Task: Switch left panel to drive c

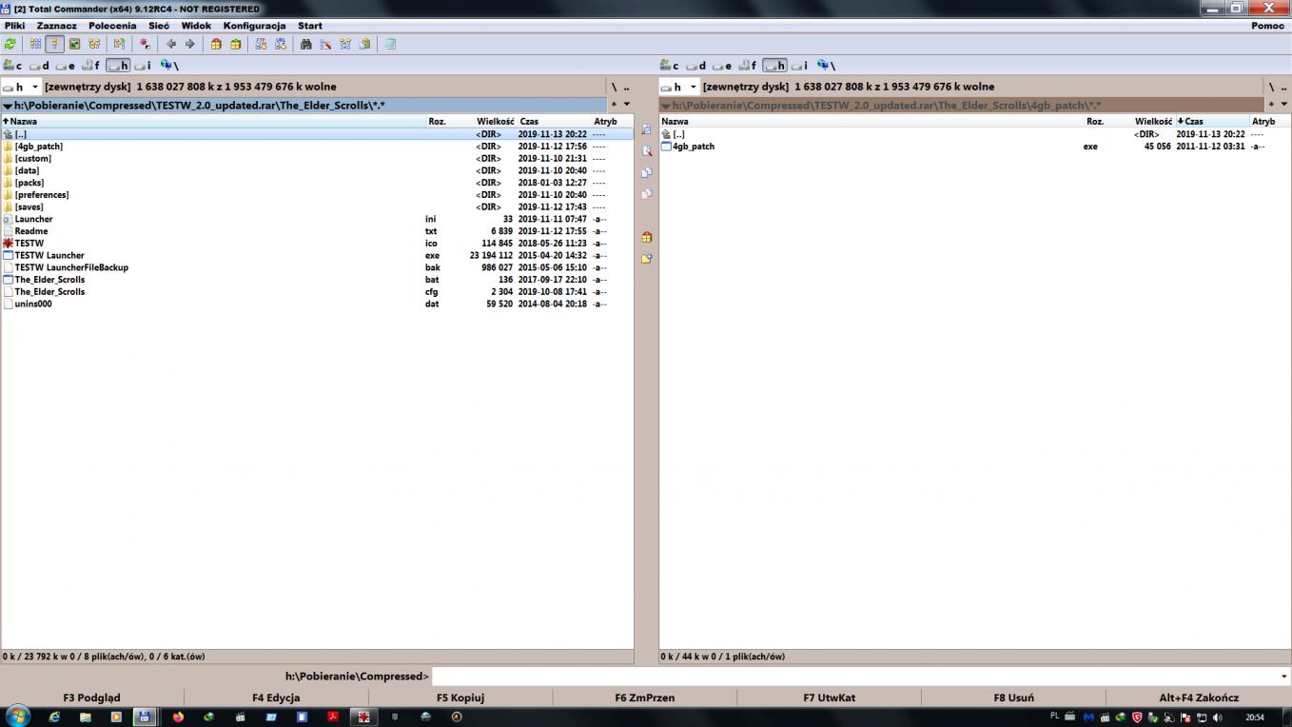Action: click(x=13, y=66)
